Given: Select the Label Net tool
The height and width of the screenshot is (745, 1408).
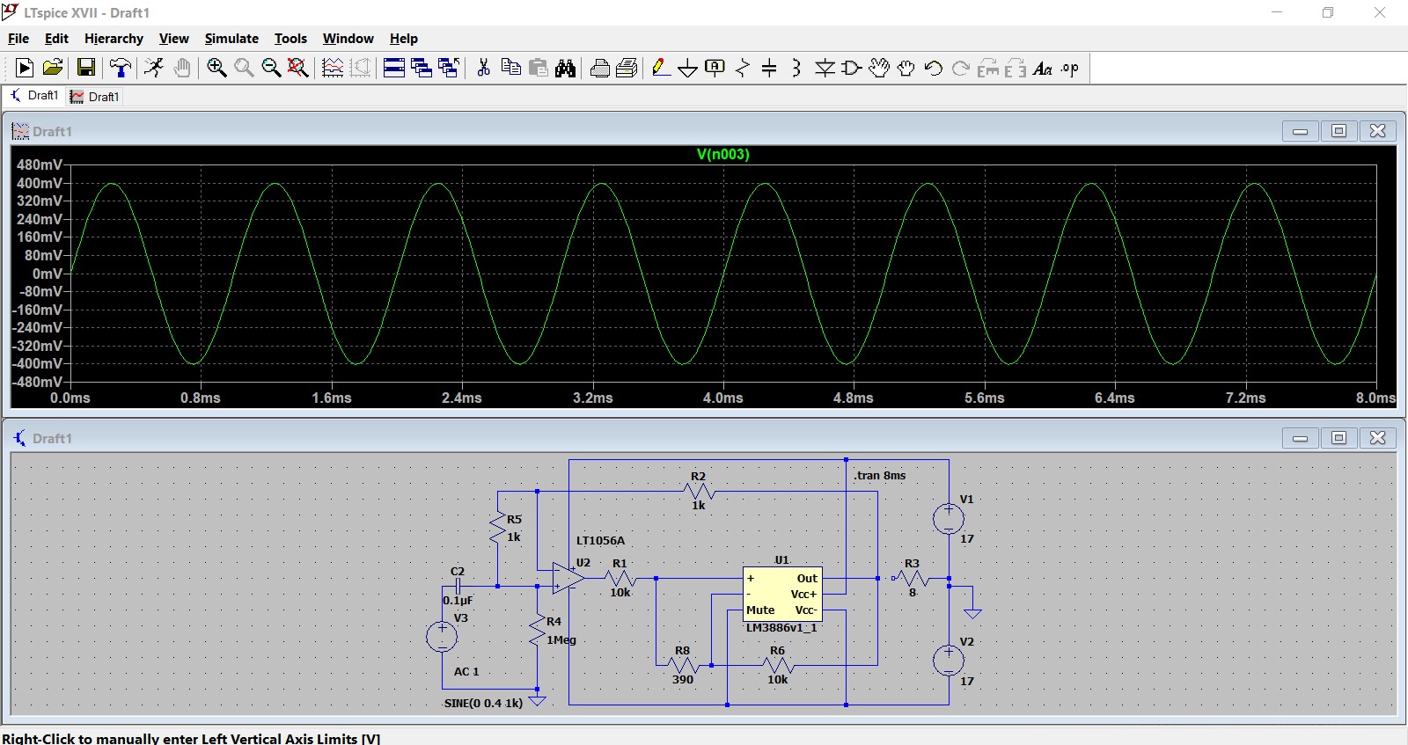Looking at the screenshot, I should pos(715,68).
